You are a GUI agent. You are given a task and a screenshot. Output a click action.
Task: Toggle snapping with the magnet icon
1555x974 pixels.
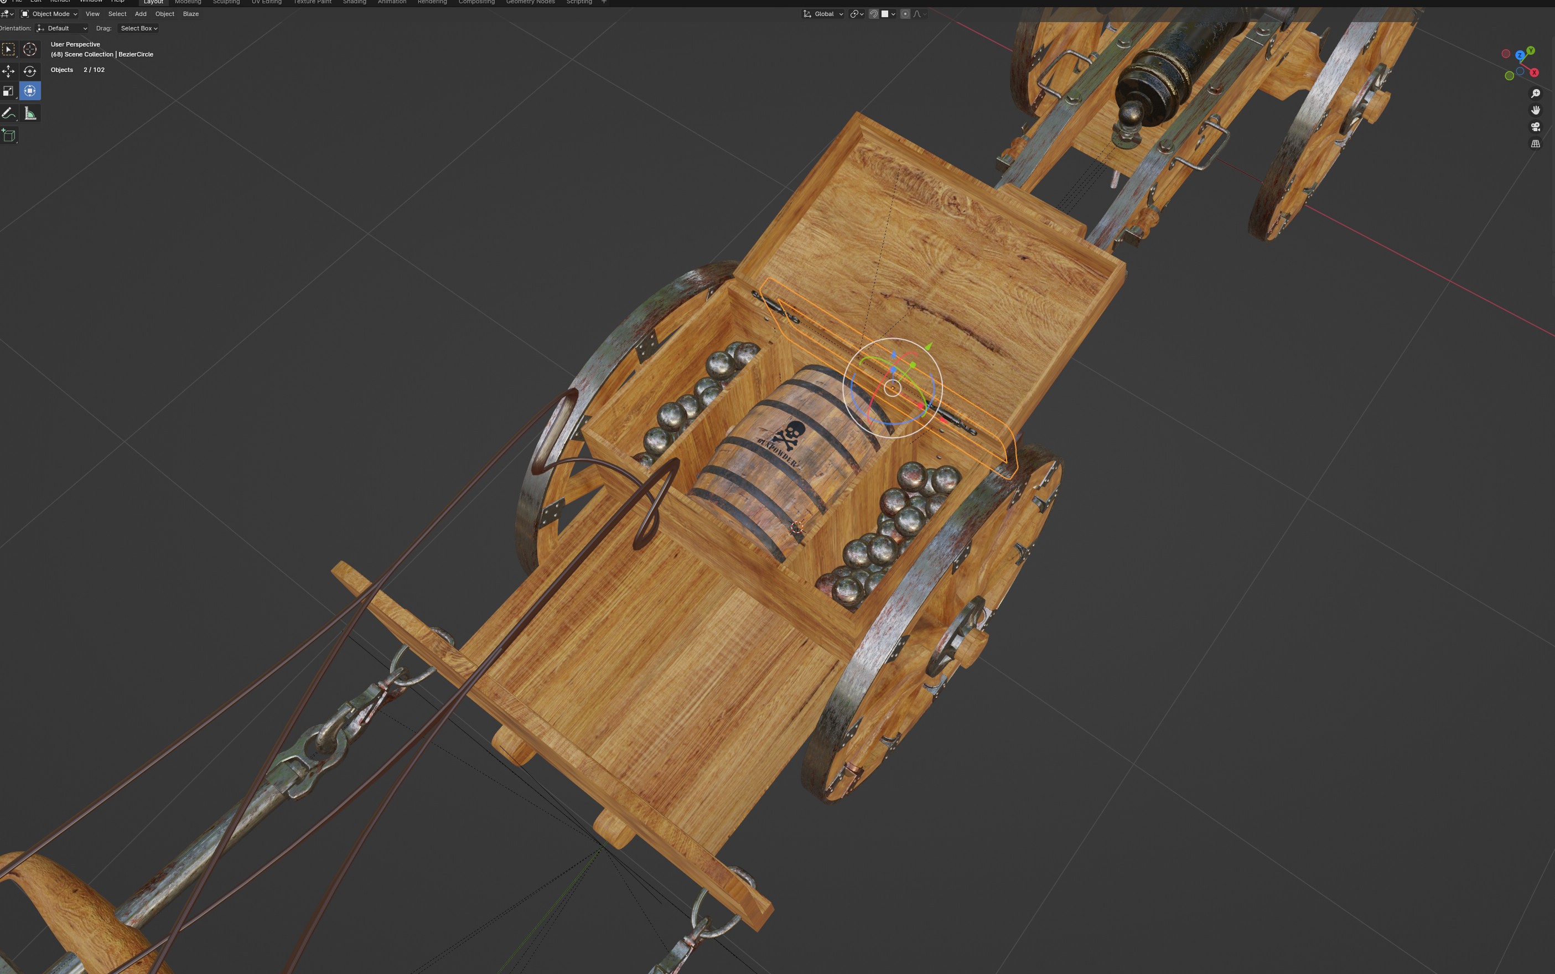coord(873,14)
